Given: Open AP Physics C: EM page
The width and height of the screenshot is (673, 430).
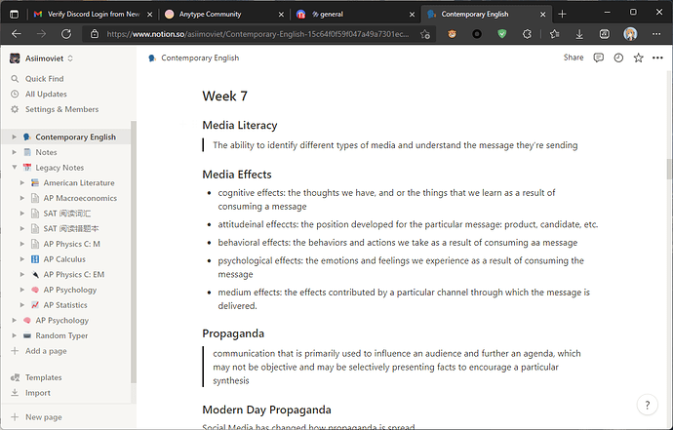Looking at the screenshot, I should (74, 274).
